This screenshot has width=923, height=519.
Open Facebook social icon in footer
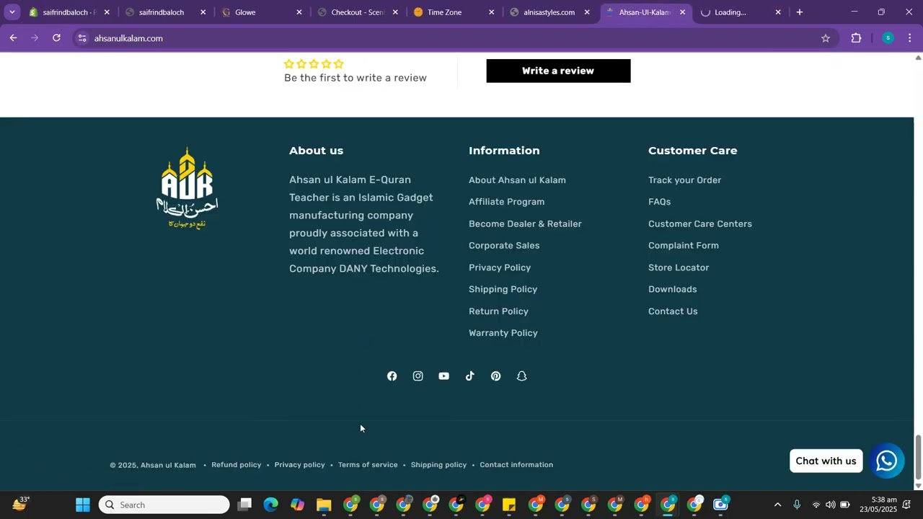(x=392, y=376)
